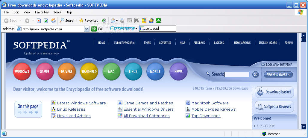Open the Favorites menu in menu bar
The width and height of the screenshot is (308, 138).
pyautogui.click(x=42, y=12)
